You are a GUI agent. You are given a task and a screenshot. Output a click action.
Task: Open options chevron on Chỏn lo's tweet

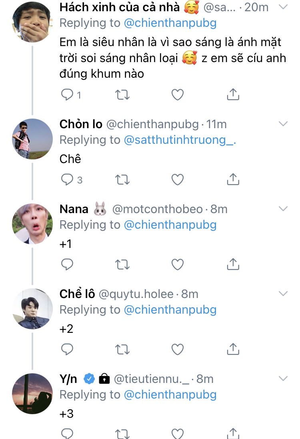coord(283,124)
